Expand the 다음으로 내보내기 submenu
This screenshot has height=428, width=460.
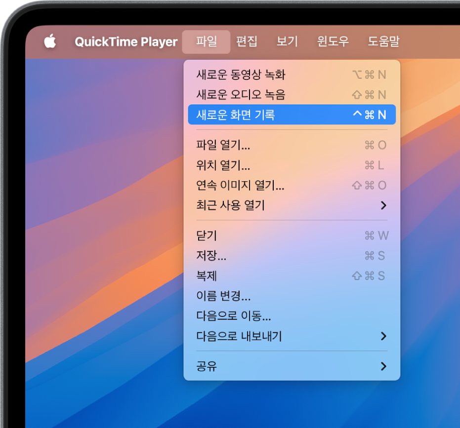(292, 336)
